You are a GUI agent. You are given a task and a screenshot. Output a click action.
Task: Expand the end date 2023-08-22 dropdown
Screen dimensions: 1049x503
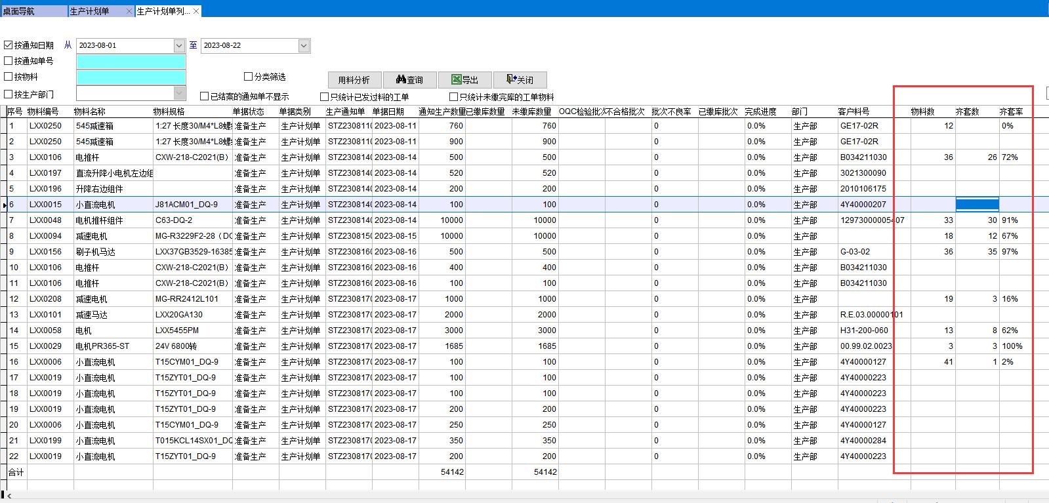coord(304,46)
